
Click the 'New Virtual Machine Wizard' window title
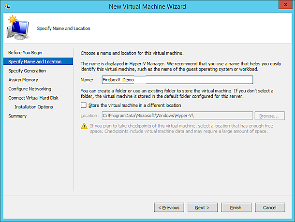(147, 6)
